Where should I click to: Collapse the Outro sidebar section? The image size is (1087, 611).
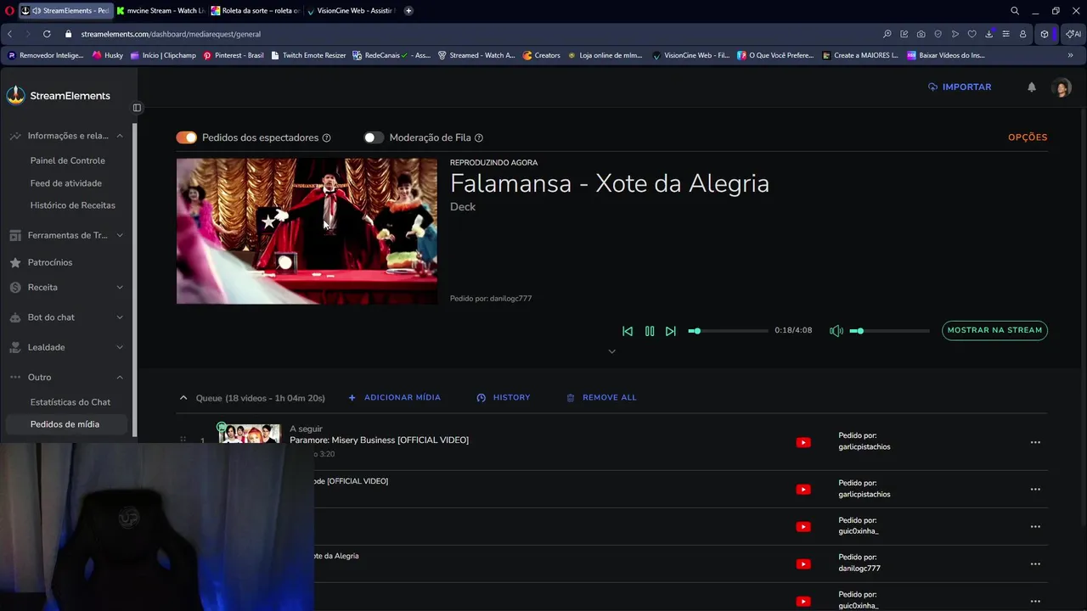[x=120, y=378]
